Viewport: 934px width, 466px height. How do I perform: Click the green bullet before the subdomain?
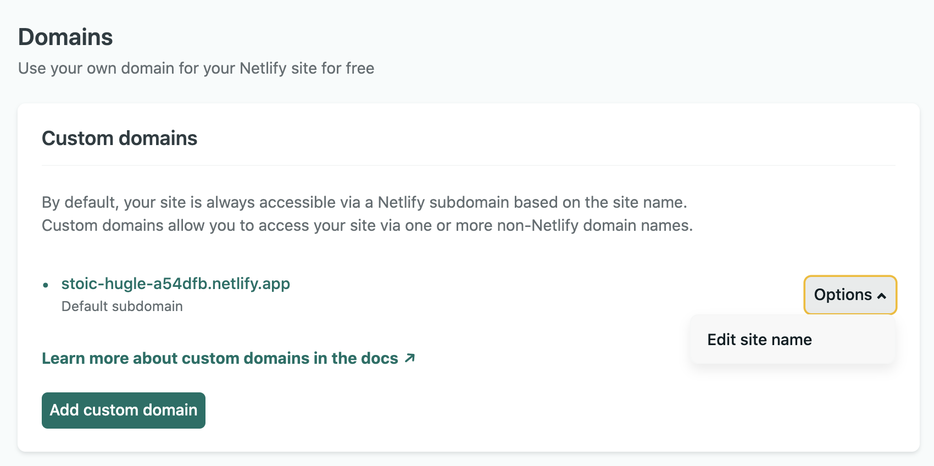[46, 285]
